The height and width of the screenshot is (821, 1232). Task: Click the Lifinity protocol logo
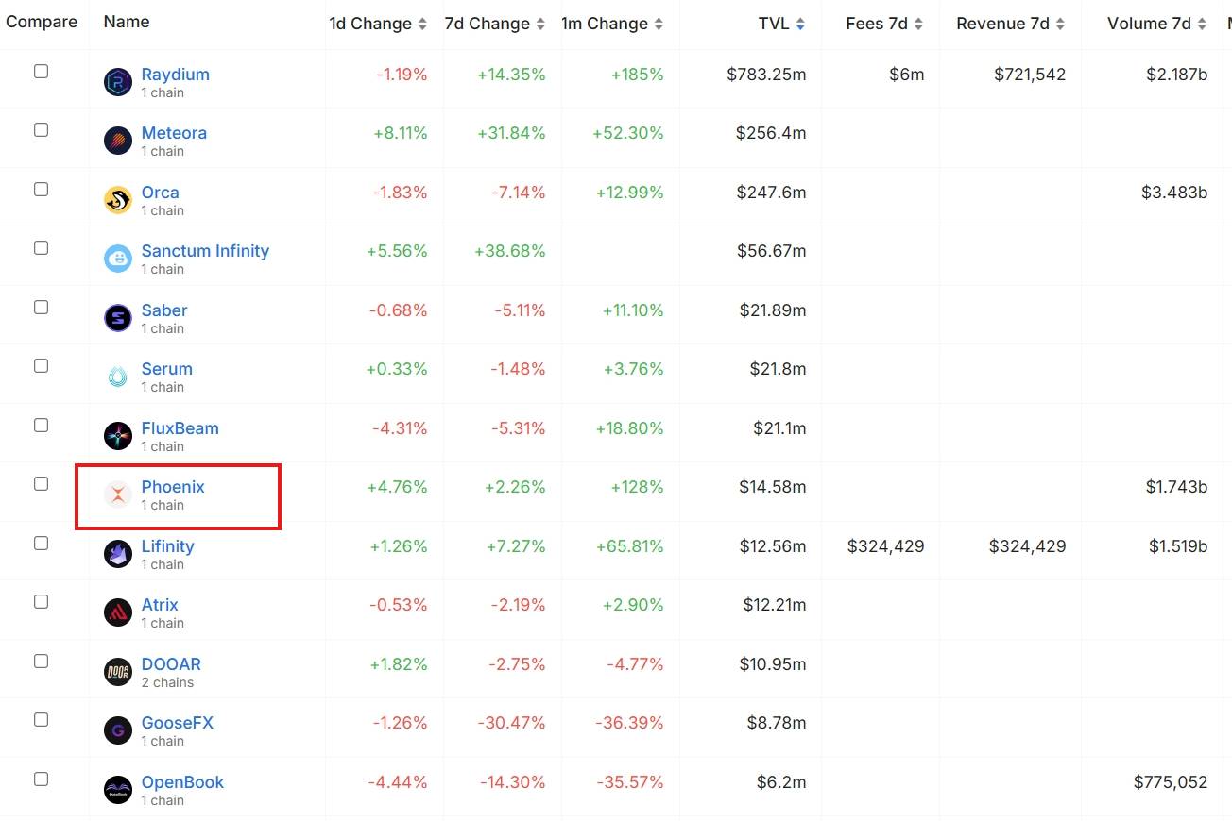tap(118, 554)
